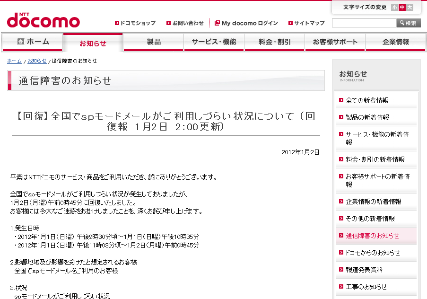
Task: Select the お知らせ tab
Action: point(93,43)
